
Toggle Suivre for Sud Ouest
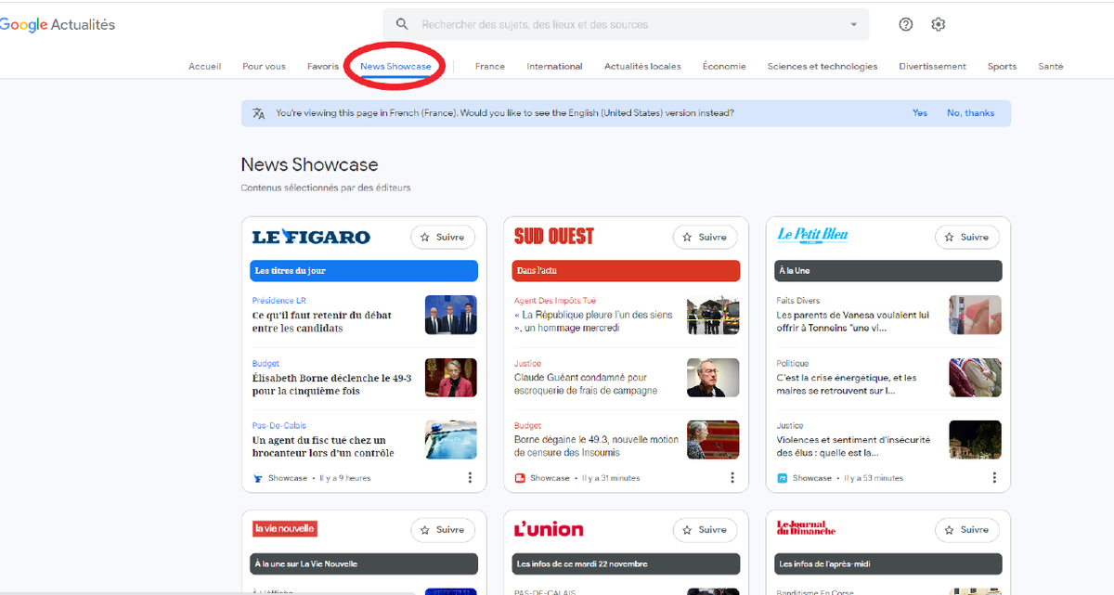(705, 238)
